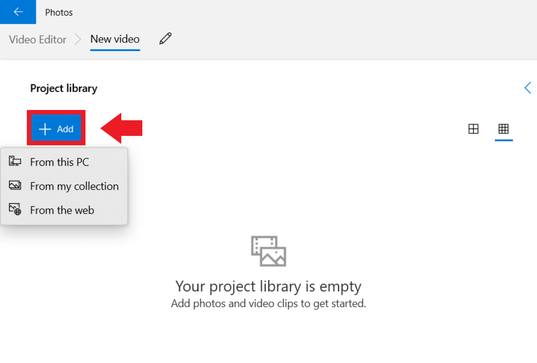Viewport: 537px width, 363px height.
Task: Click the Photos app title text
Action: pos(59,13)
